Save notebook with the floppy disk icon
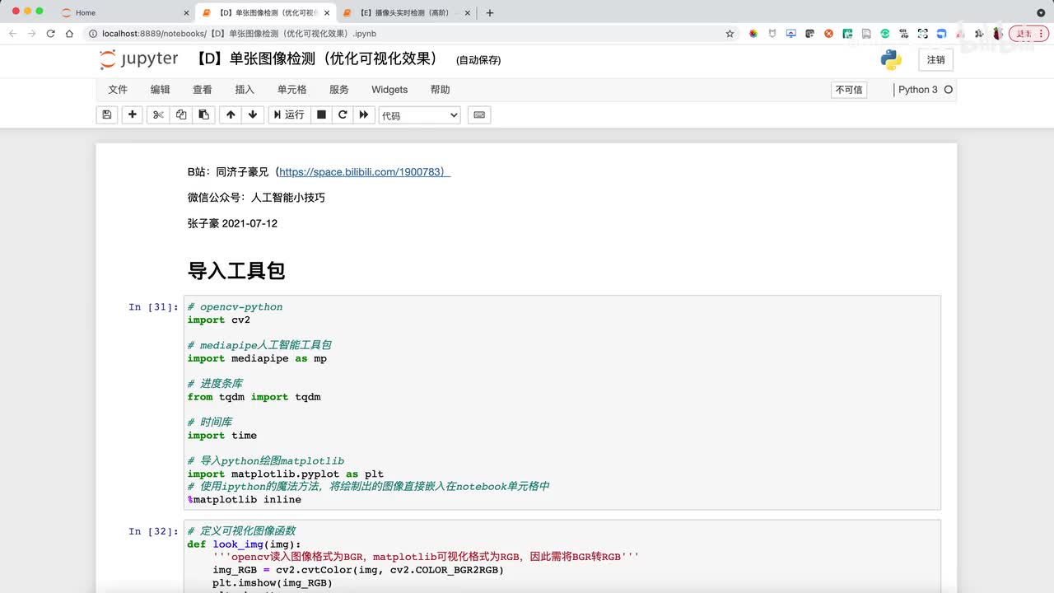 click(106, 115)
